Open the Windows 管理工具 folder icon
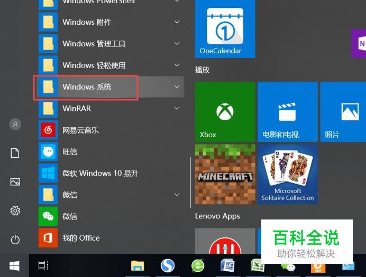The image size is (366, 277). [48, 44]
